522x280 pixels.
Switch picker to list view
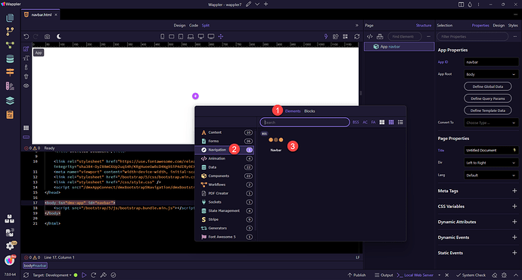(x=400, y=122)
